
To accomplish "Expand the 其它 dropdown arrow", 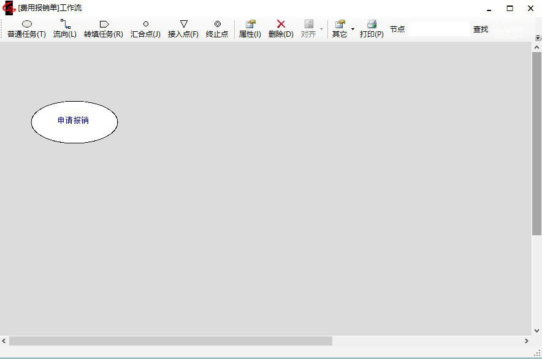I will (x=353, y=29).
